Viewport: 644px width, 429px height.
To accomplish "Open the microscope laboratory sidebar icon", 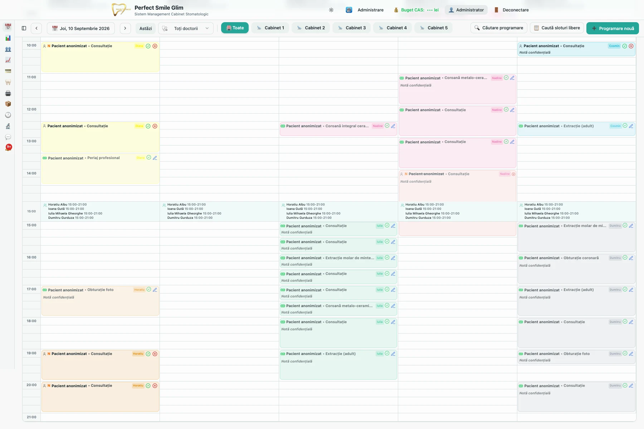I will [8, 126].
